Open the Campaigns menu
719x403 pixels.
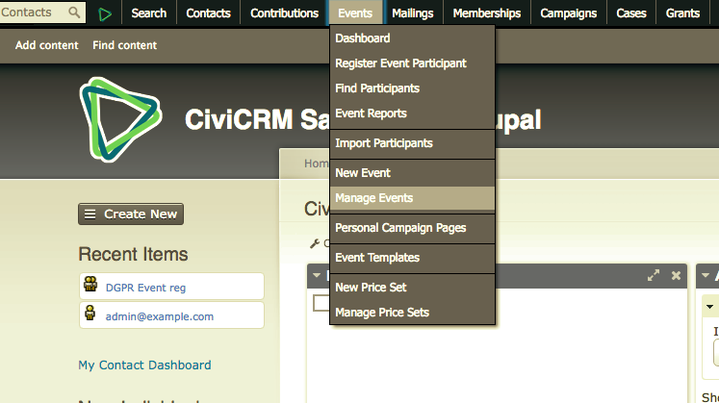tap(569, 13)
